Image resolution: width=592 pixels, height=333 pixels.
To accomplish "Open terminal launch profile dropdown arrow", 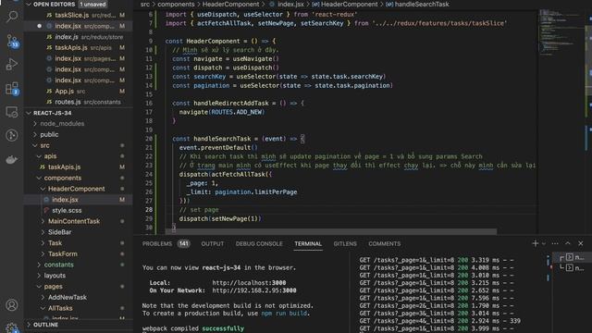I will (543, 243).
